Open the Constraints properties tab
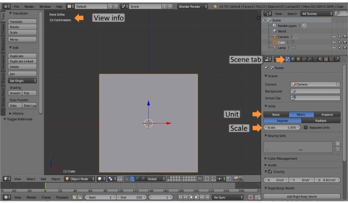This screenshot has height=203, width=348. pos(304,59)
